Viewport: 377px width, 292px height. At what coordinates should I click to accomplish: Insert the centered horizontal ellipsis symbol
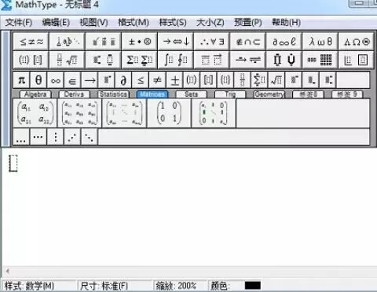pos(38,137)
